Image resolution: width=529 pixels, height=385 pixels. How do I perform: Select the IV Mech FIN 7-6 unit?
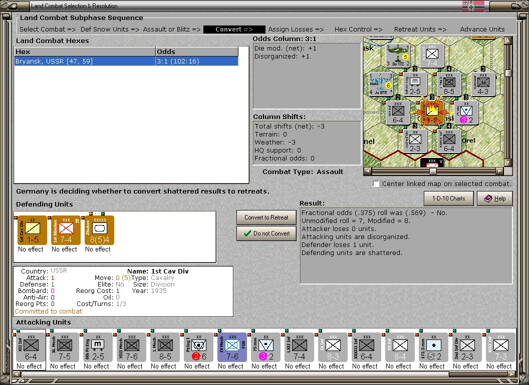tap(232, 347)
